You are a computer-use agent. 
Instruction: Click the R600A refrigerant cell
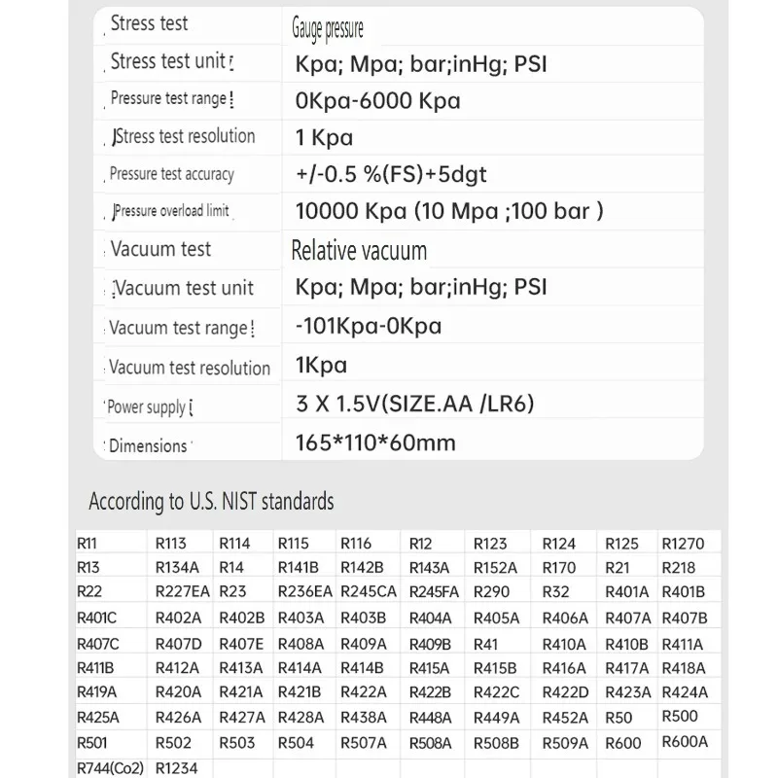pos(685,742)
